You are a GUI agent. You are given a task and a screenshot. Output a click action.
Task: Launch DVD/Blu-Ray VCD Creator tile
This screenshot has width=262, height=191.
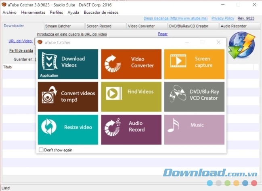tap(194, 97)
